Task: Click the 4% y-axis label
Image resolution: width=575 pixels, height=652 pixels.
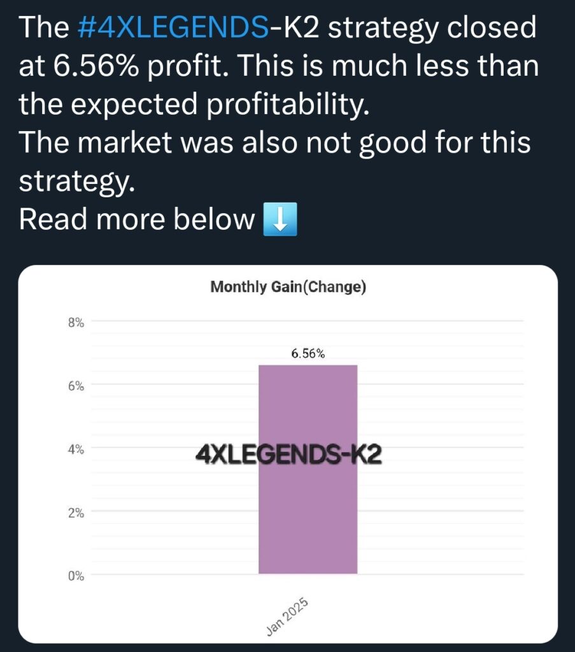Action: [x=76, y=450]
